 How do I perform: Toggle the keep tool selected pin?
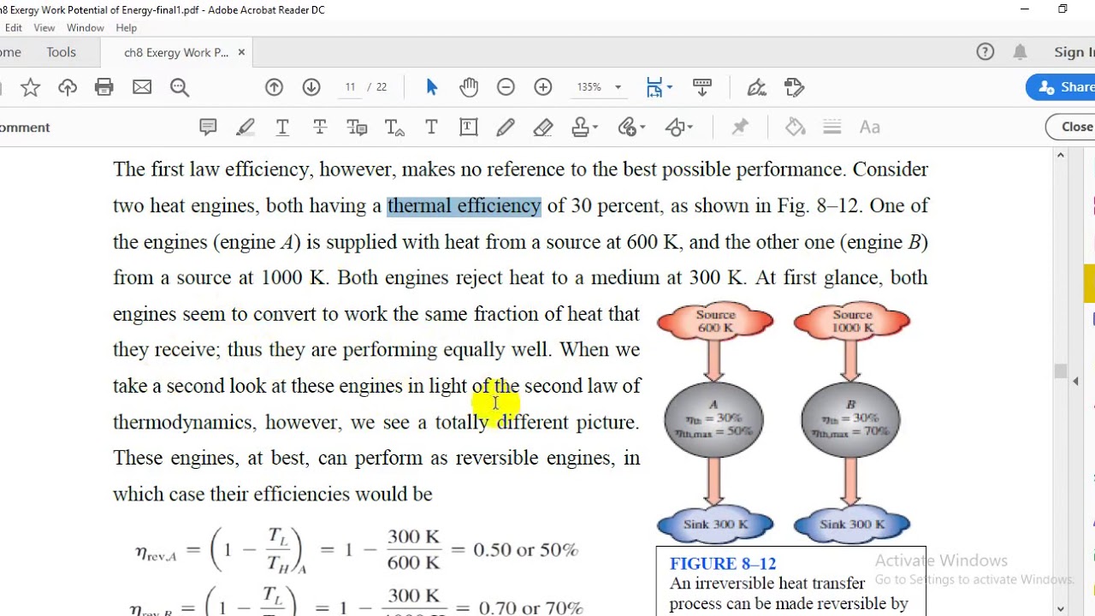pyautogui.click(x=740, y=127)
